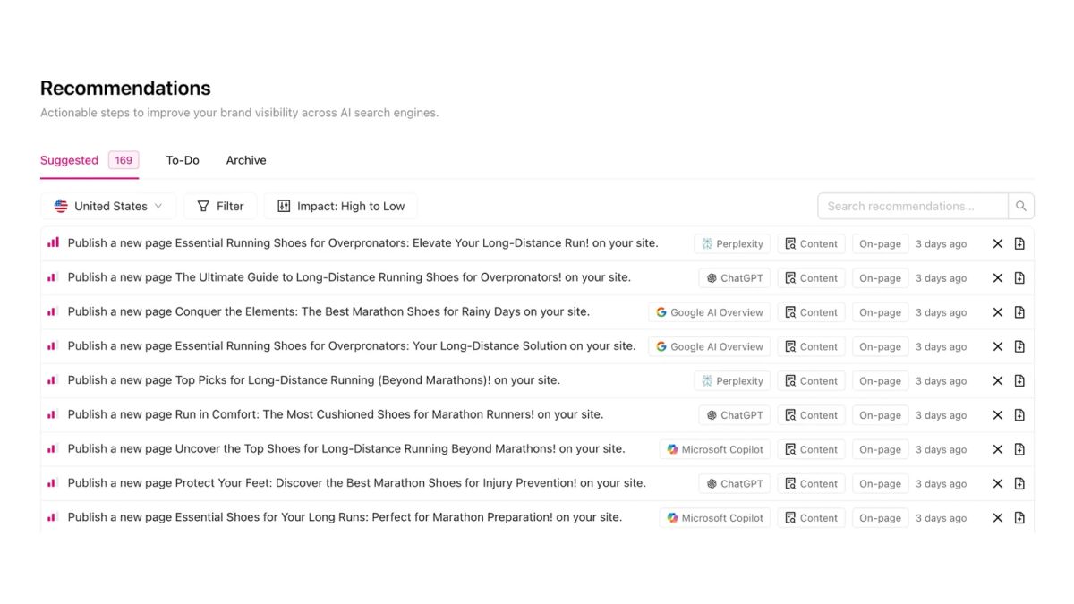Click Perplexity tag on Top Picks row
Screen dimensions: 1074x604
732,380
